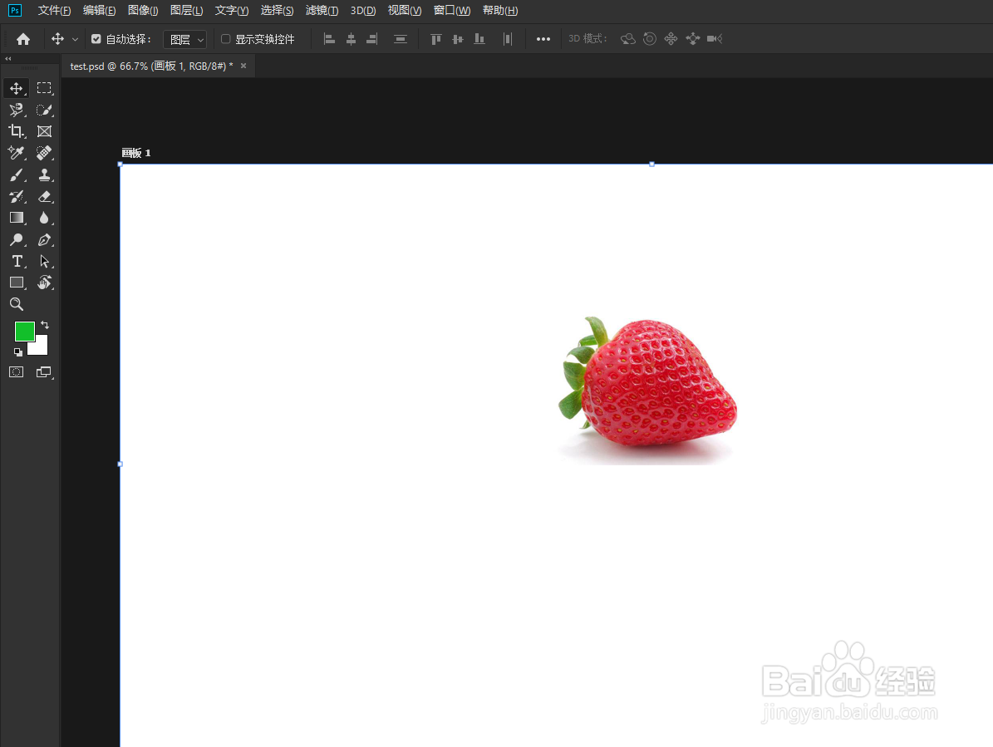Select the Move tool in toolbox
Viewport: 993px width, 747px height.
(17, 88)
